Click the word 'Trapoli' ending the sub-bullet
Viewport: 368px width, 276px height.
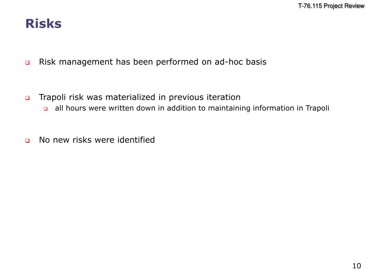[317, 108]
